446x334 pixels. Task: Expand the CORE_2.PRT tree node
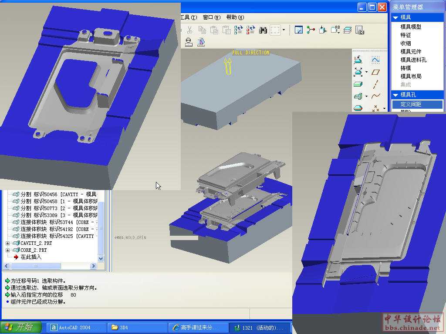[x=7, y=250]
